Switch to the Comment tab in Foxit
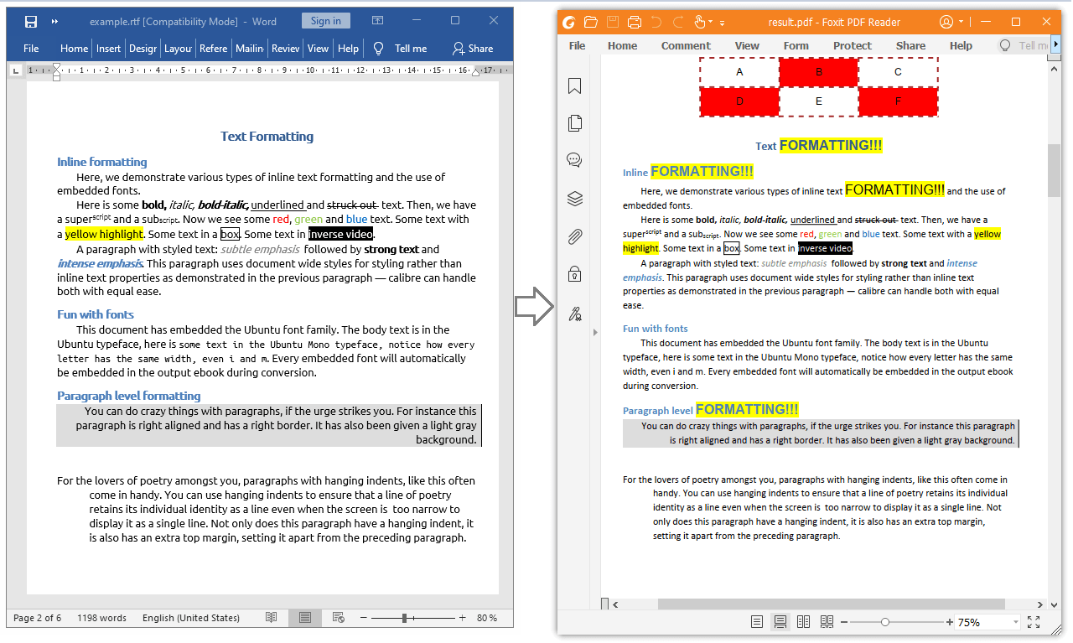 coord(686,45)
